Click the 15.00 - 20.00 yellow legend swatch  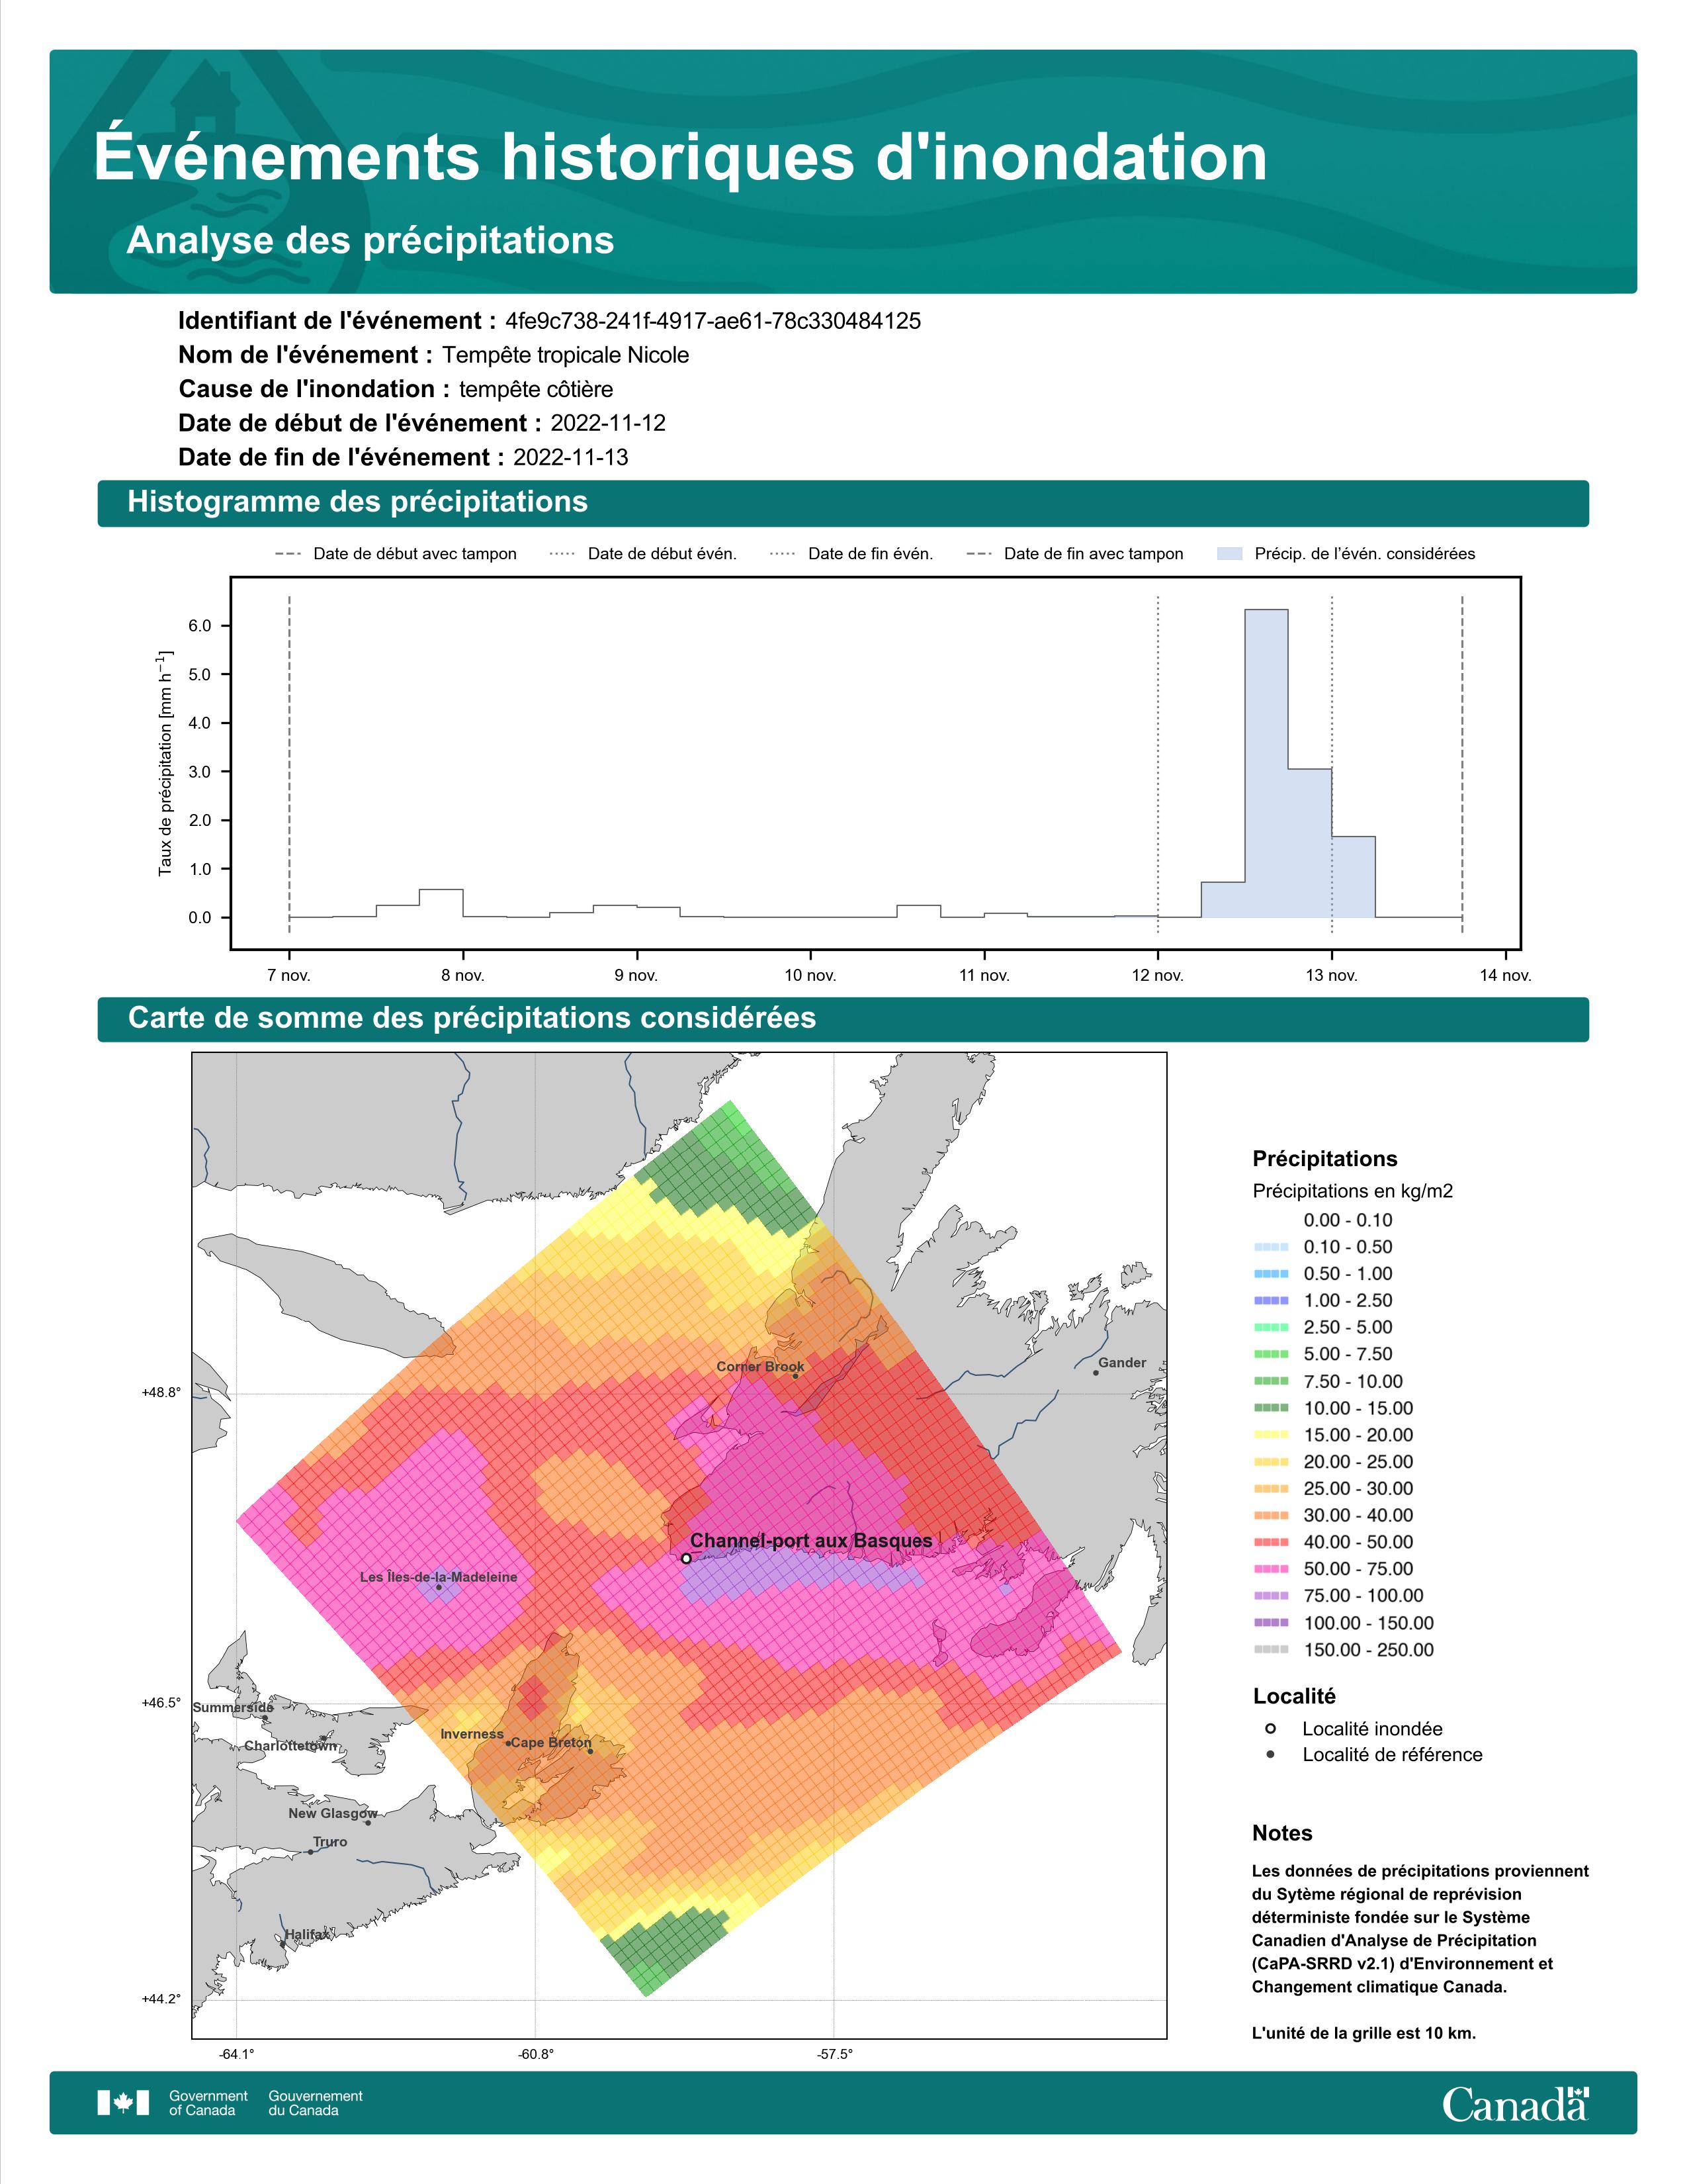(1270, 1435)
